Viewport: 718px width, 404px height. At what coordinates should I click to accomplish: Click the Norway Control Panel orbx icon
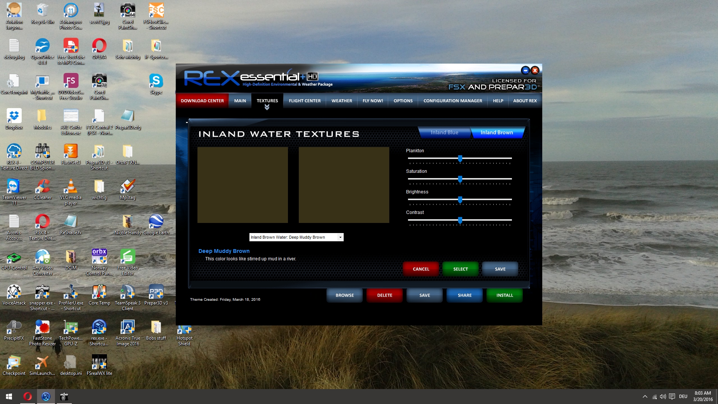tap(99, 262)
